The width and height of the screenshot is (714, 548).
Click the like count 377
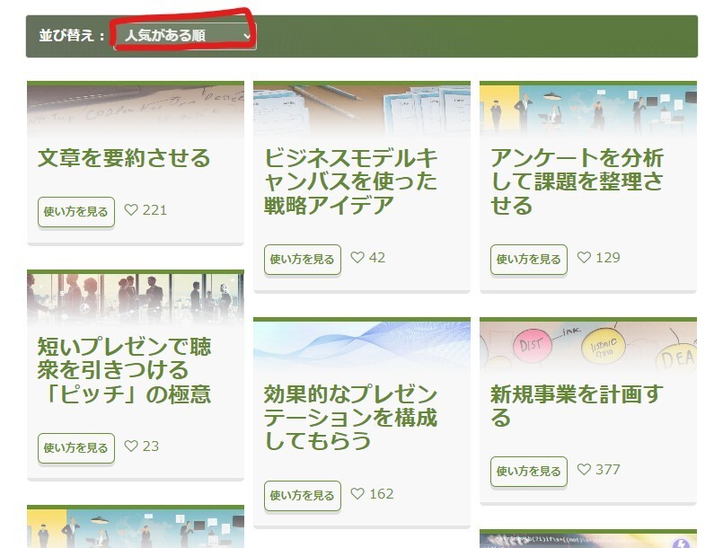point(608,469)
